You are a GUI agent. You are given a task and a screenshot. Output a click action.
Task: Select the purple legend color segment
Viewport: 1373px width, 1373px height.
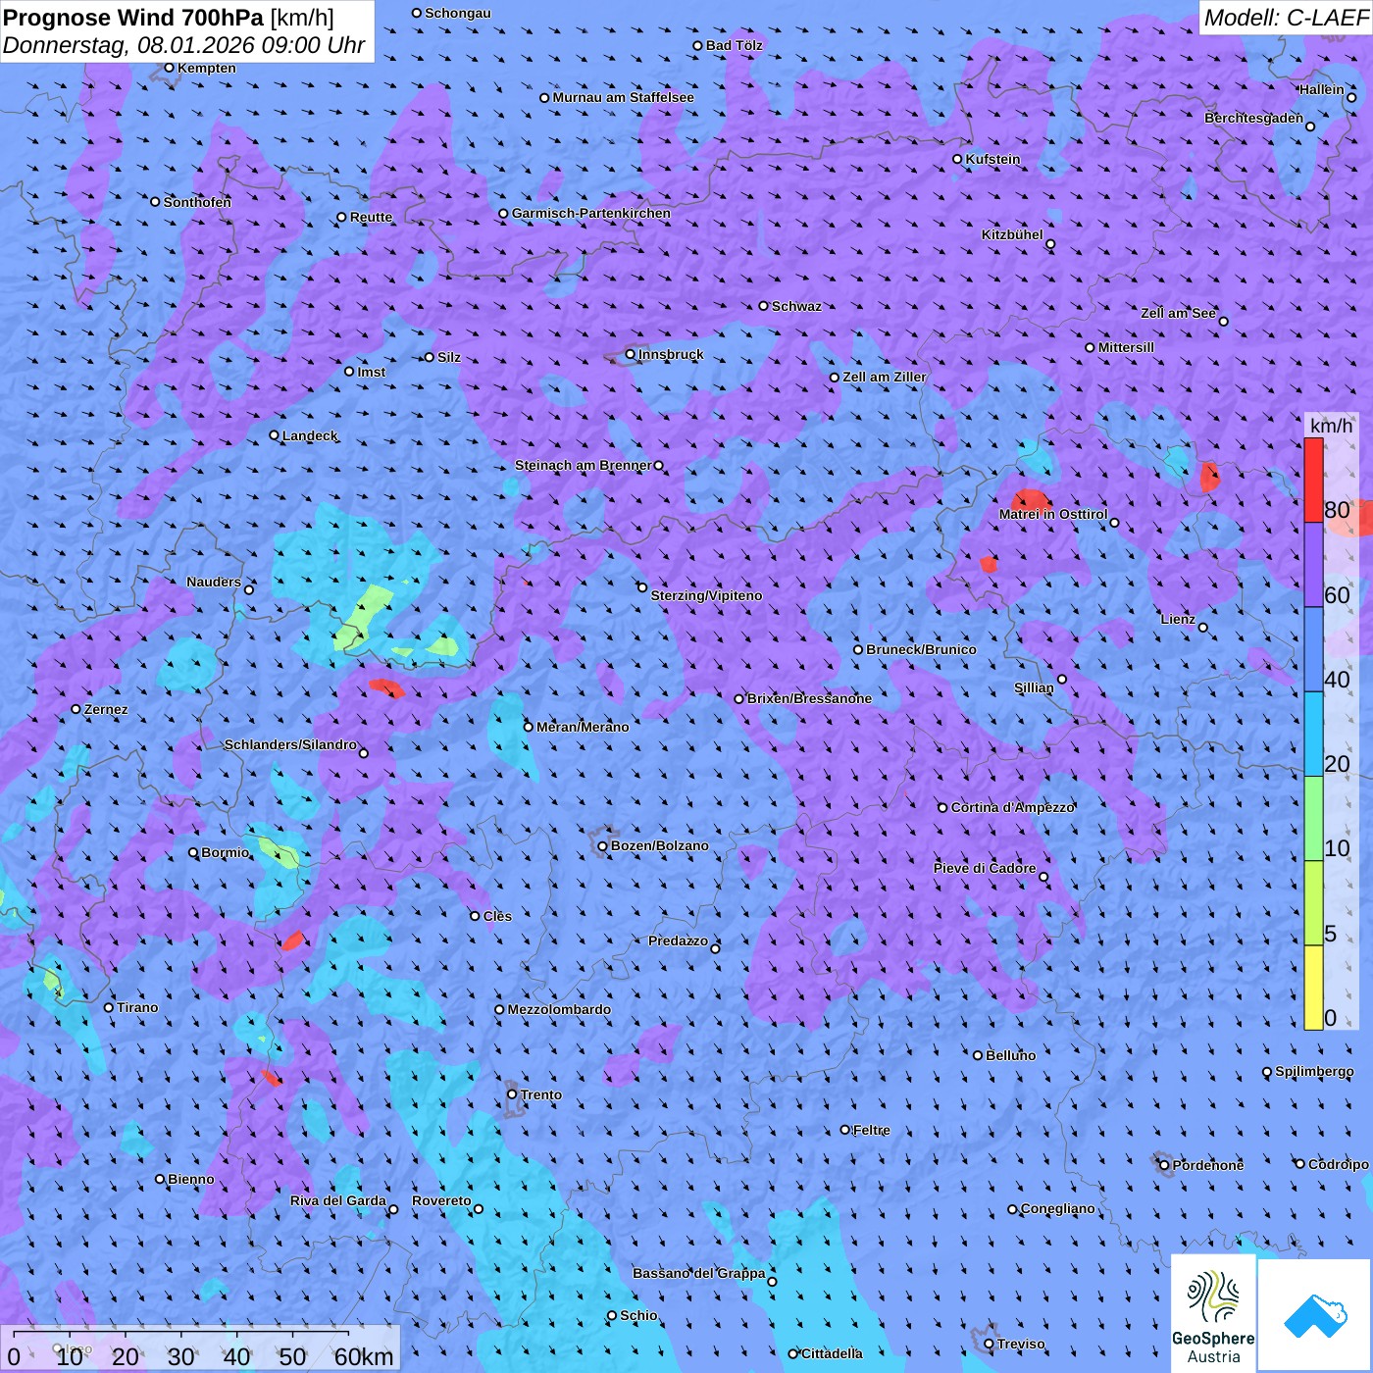tap(1313, 565)
